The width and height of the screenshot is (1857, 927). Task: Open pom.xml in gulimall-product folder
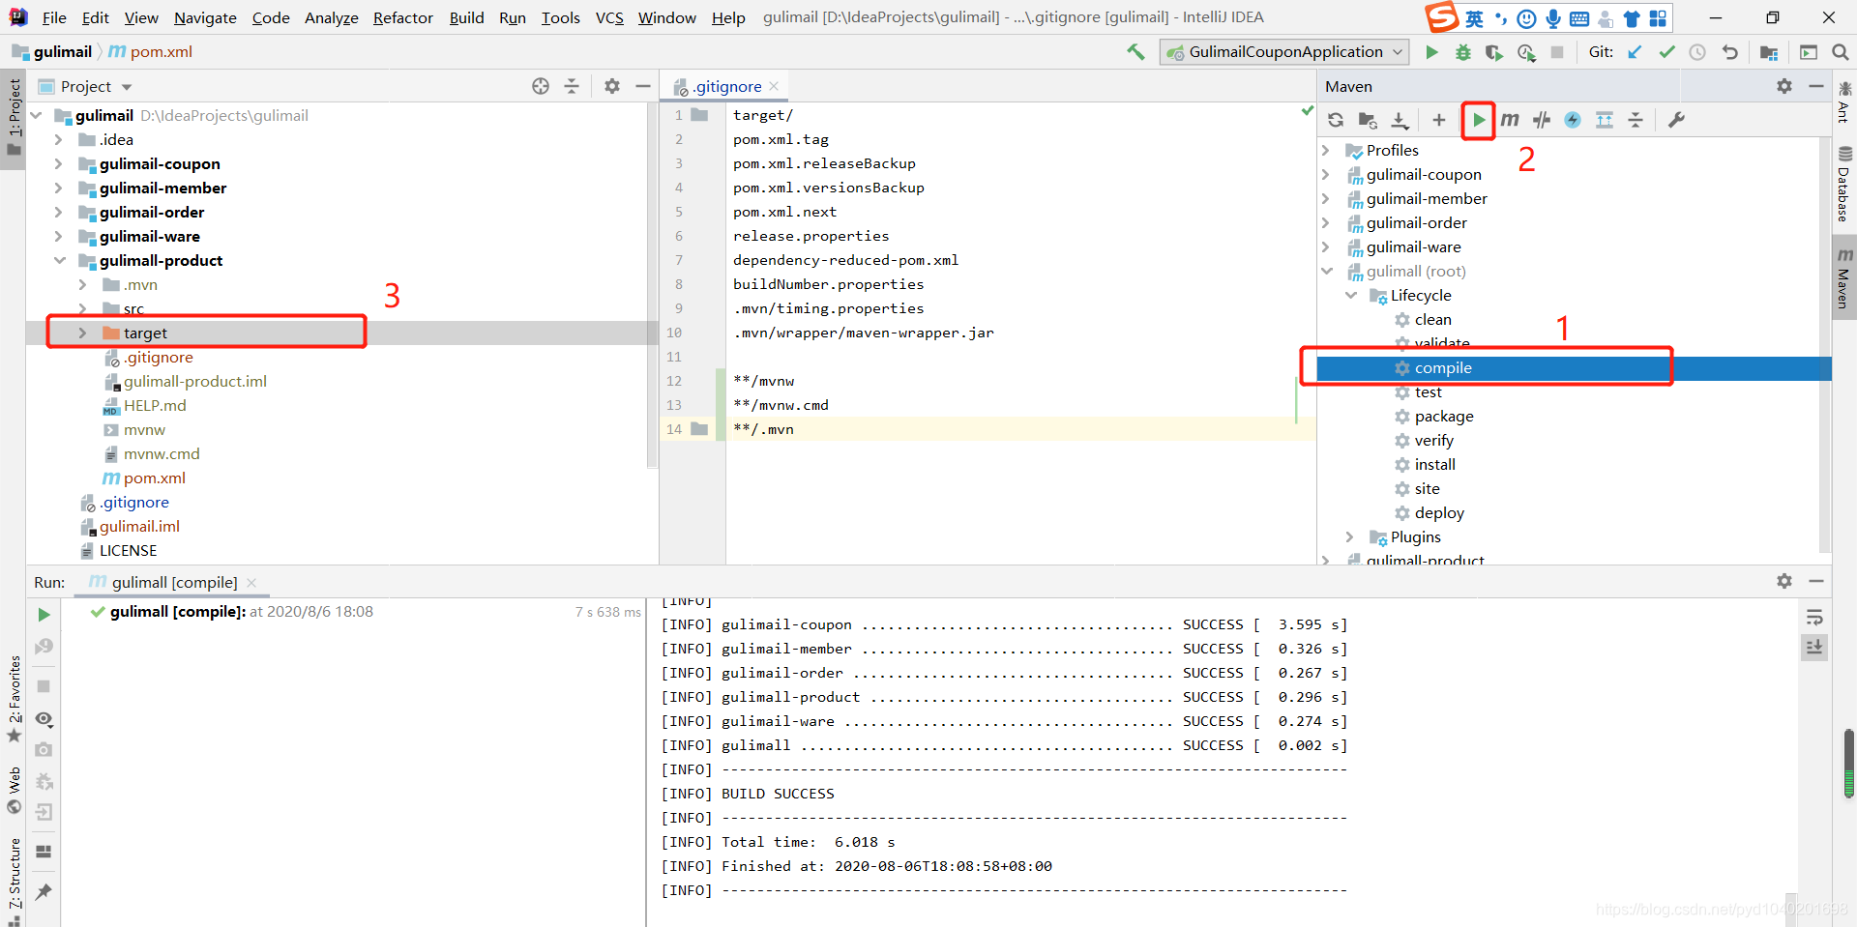154,478
